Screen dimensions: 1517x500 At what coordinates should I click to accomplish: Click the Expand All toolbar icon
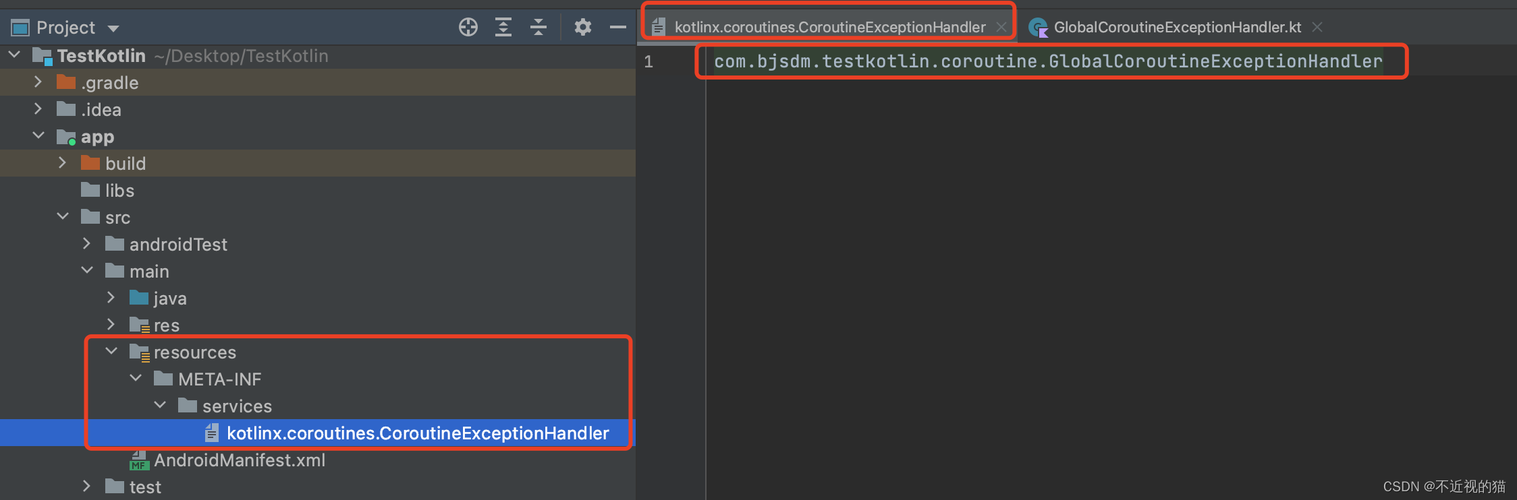(503, 27)
